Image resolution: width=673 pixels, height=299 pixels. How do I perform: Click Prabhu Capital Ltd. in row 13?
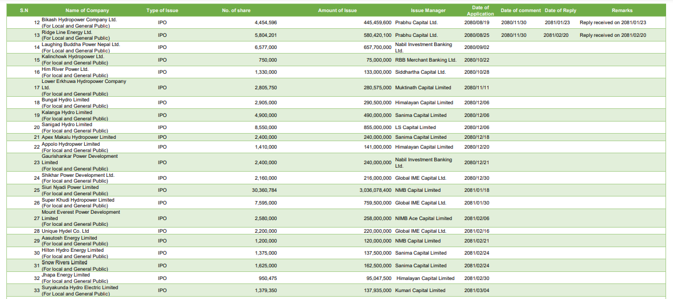[x=416, y=35]
